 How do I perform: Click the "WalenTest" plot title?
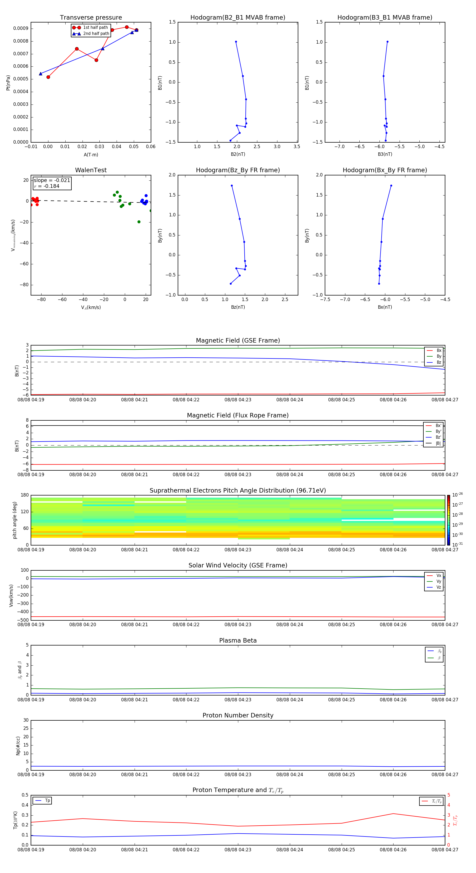(x=91, y=170)
